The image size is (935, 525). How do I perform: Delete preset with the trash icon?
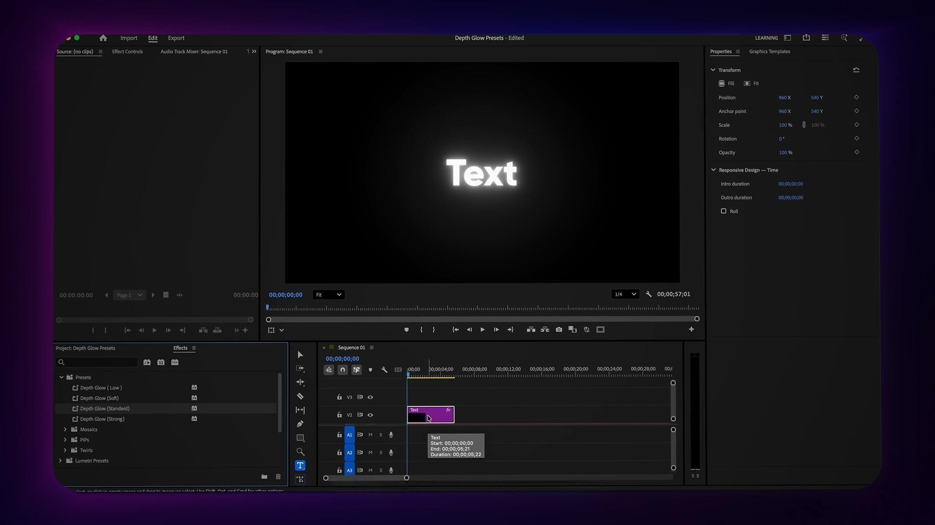pos(278,477)
